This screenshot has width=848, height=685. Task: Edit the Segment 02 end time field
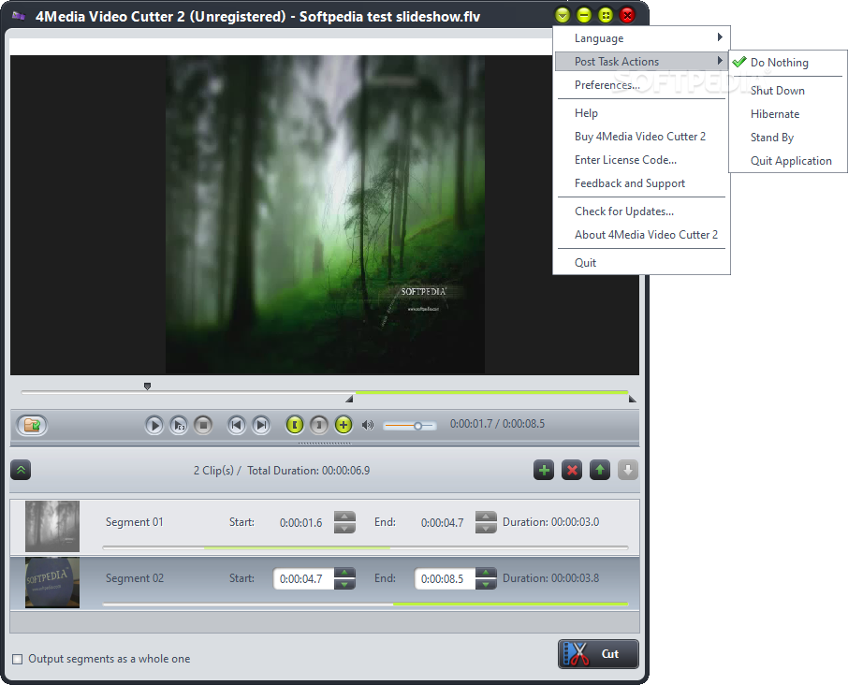tap(445, 578)
